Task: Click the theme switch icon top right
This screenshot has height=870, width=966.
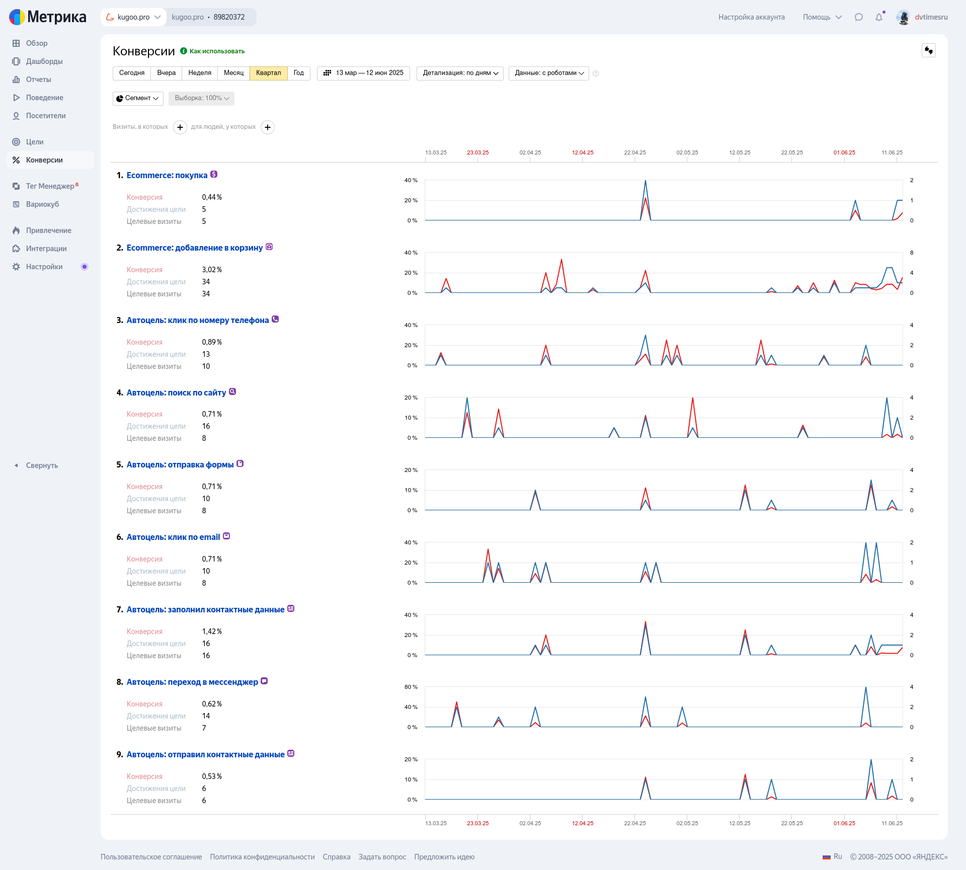Action: coord(928,50)
